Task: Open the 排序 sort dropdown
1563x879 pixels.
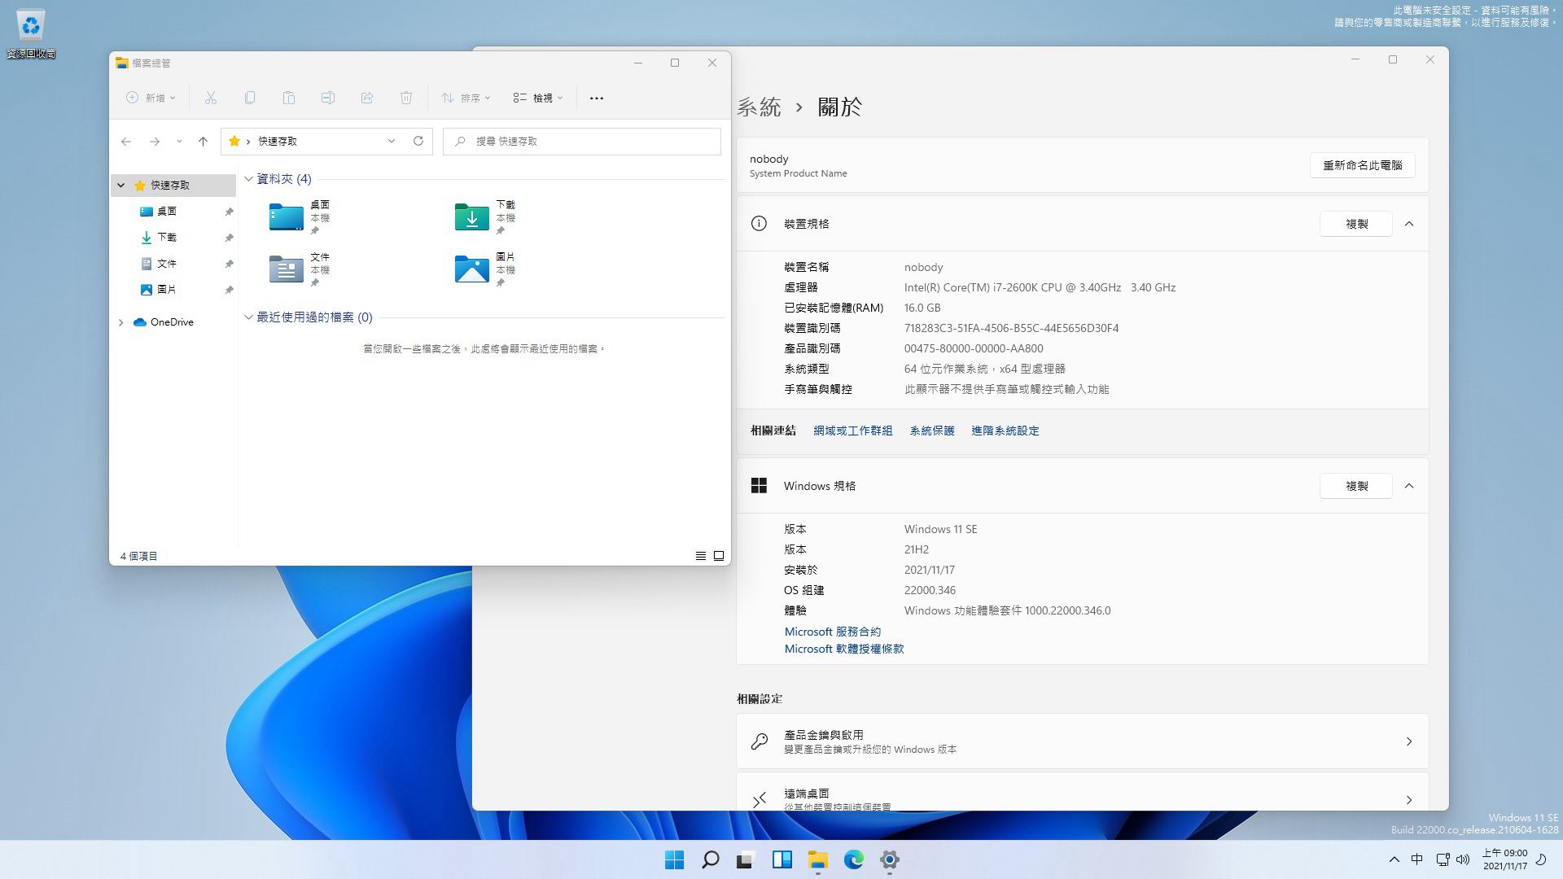Action: 466,98
